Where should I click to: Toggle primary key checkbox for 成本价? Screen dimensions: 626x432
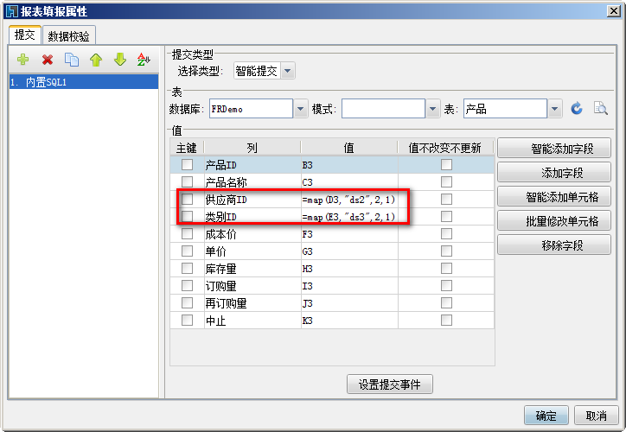(x=187, y=234)
